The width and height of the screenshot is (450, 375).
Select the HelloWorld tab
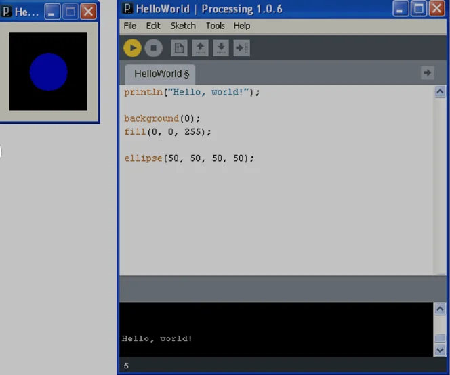161,74
